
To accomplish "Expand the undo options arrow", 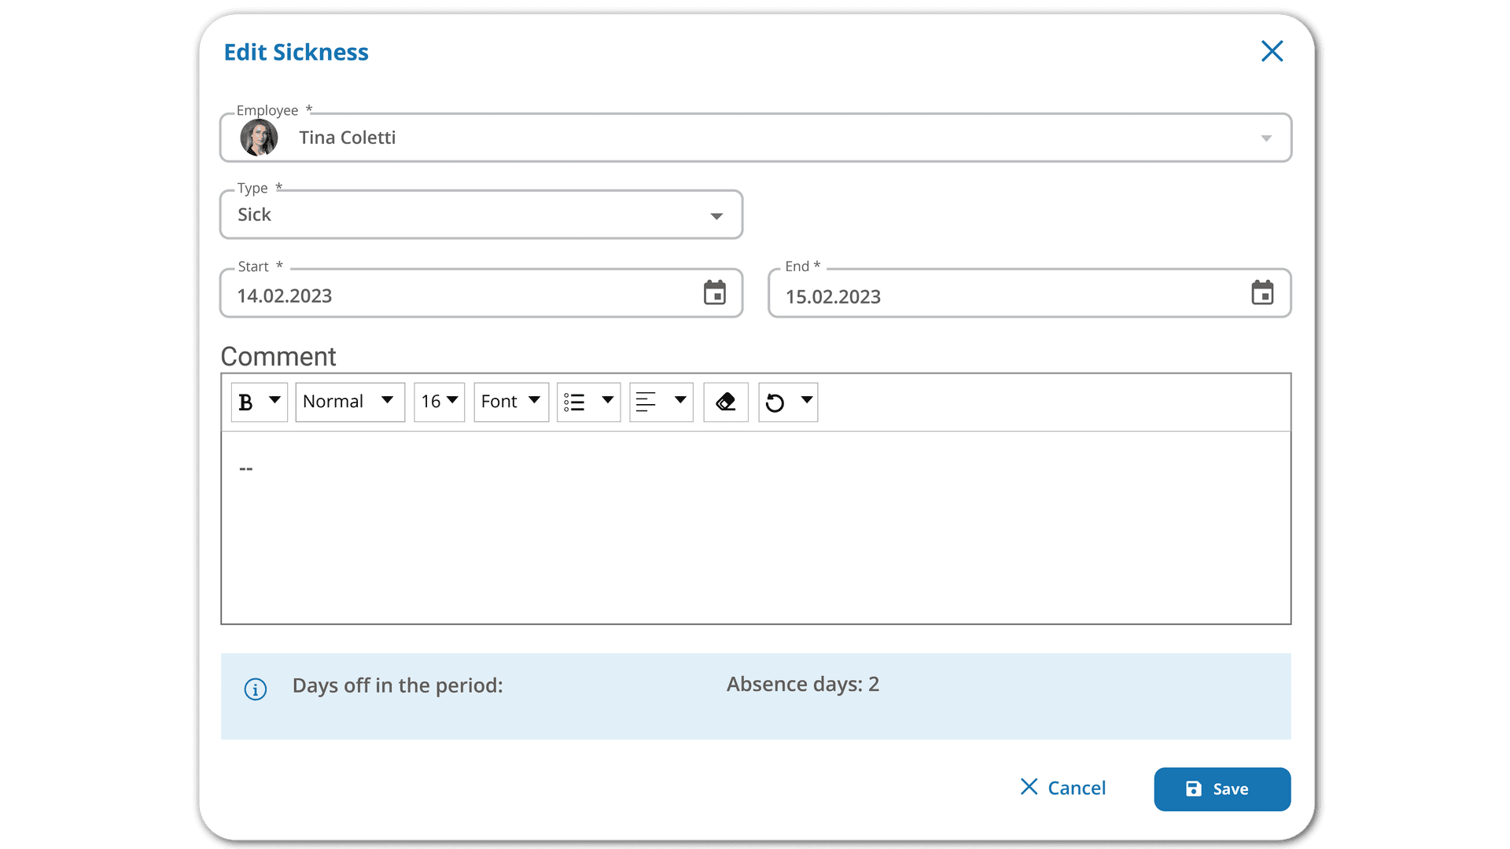I will pyautogui.click(x=806, y=400).
